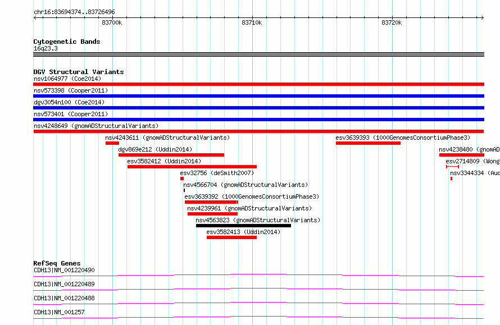Click the Cytogenetic Bands track heading
500x325 pixels.
point(67,42)
